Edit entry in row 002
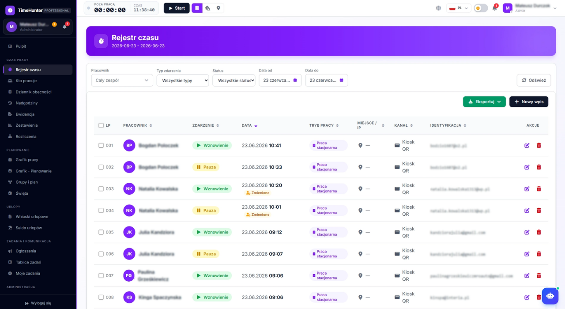The height and width of the screenshot is (309, 565). coord(527,167)
